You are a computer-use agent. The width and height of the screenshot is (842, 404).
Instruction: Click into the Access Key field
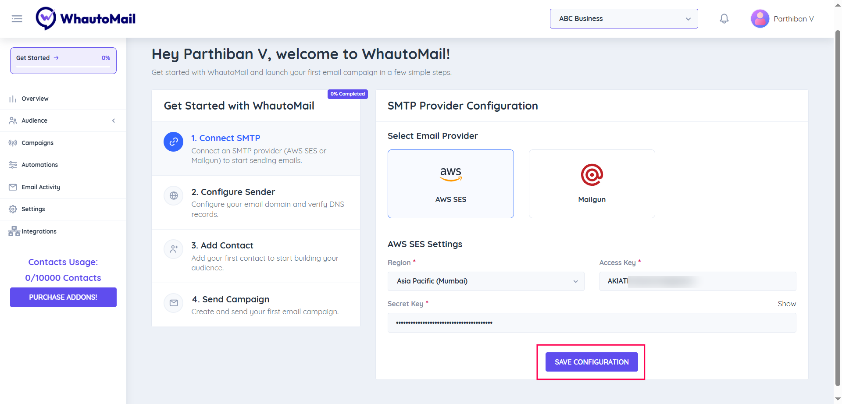697,281
